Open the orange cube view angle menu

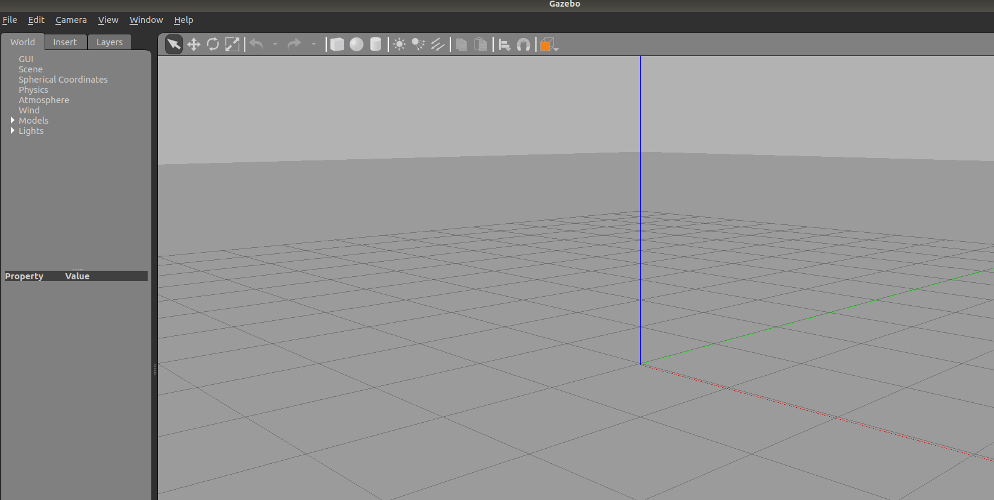tap(549, 45)
